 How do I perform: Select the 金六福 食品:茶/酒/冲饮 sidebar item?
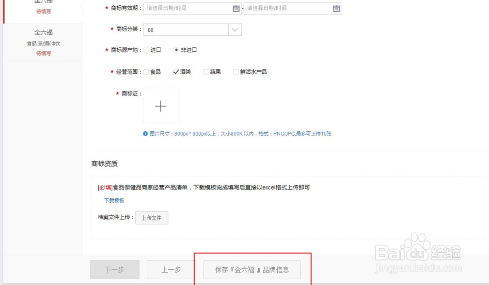43,43
